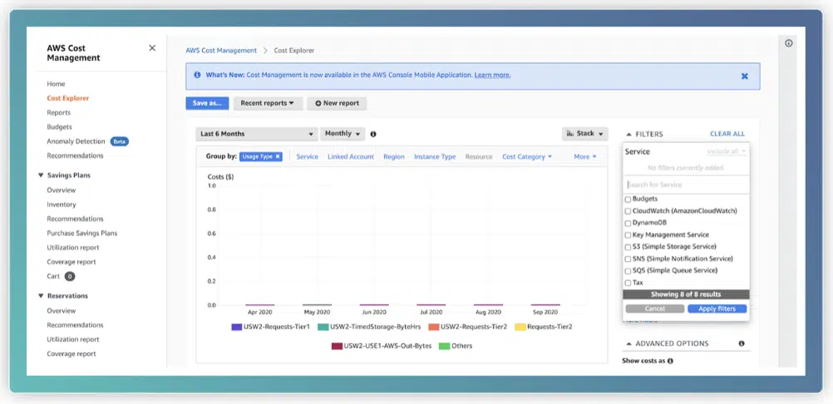The height and width of the screenshot is (404, 833).
Task: Group by Instance Type
Action: pos(435,156)
